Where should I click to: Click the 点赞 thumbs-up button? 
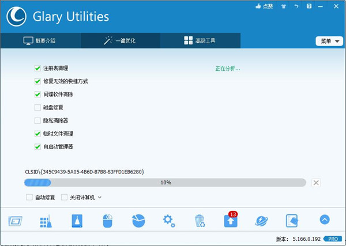[x=264, y=6]
